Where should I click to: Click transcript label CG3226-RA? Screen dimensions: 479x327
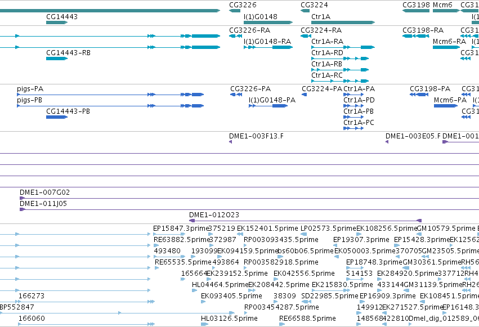pos(249,30)
